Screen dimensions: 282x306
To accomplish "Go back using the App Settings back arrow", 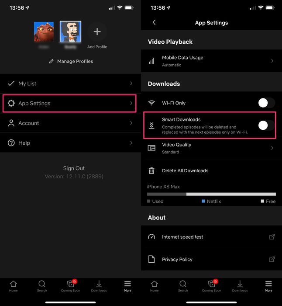I will point(154,22).
